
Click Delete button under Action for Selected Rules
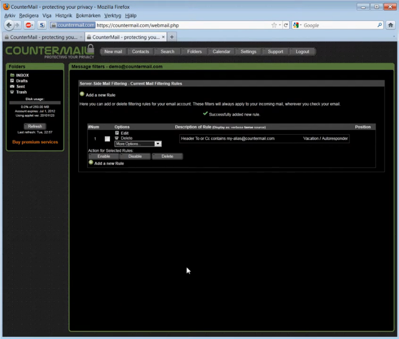point(167,156)
